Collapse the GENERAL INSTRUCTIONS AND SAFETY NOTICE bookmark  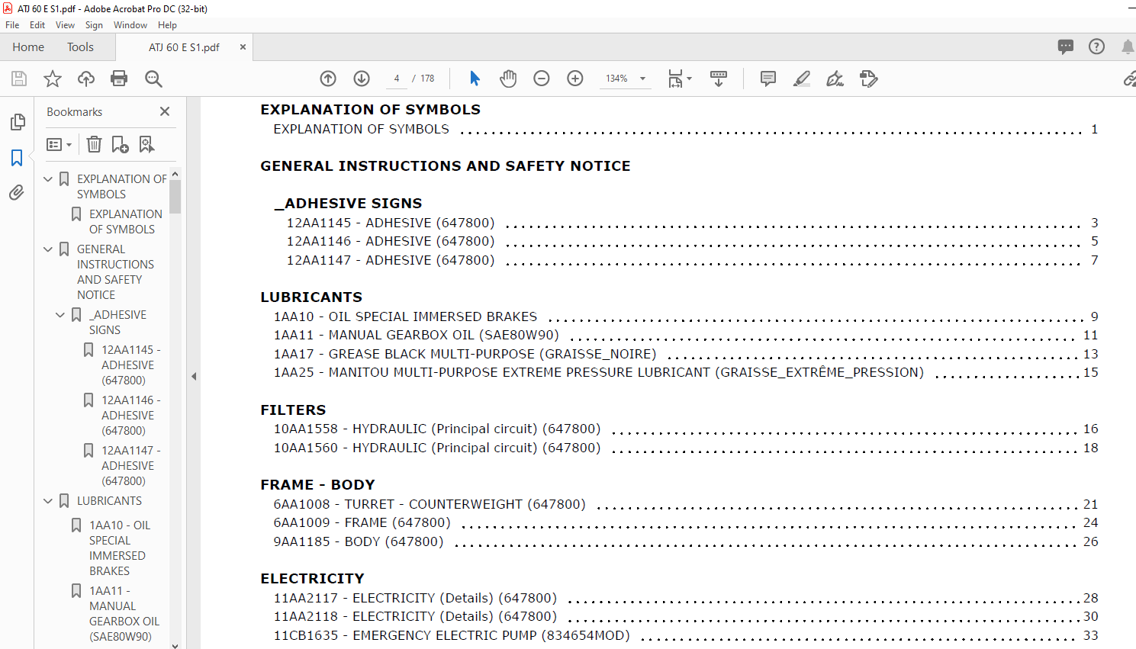point(48,249)
